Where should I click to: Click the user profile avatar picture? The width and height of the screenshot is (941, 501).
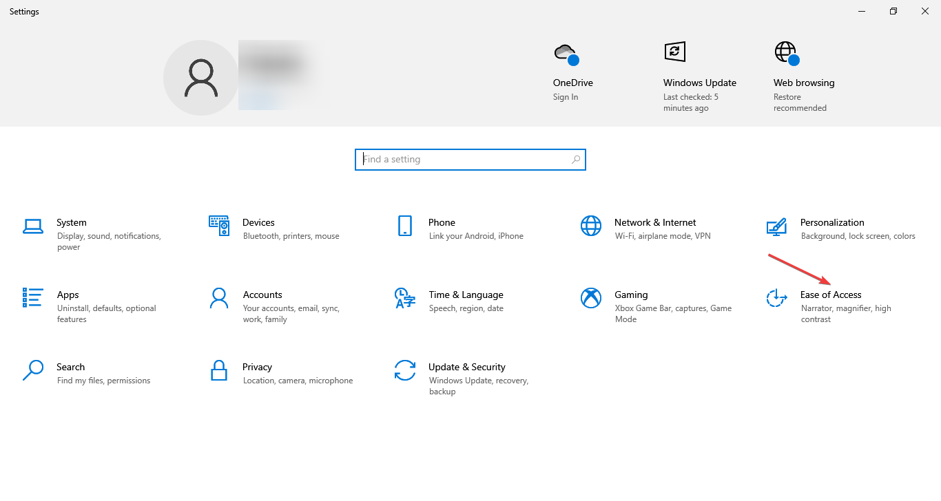[201, 78]
